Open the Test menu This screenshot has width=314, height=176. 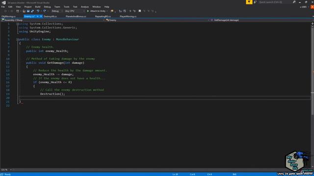[x=75, y=7]
